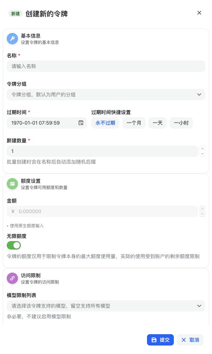Screen dimensions: 212x354
Task: Decrease 新建数量 with the down arrow
Action: pos(202,154)
